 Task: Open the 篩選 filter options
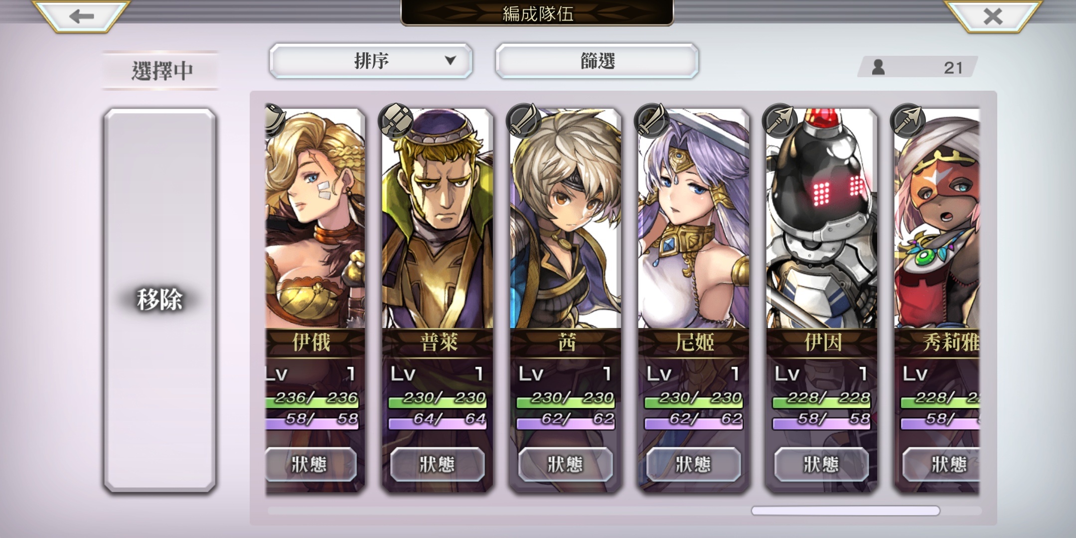(597, 61)
